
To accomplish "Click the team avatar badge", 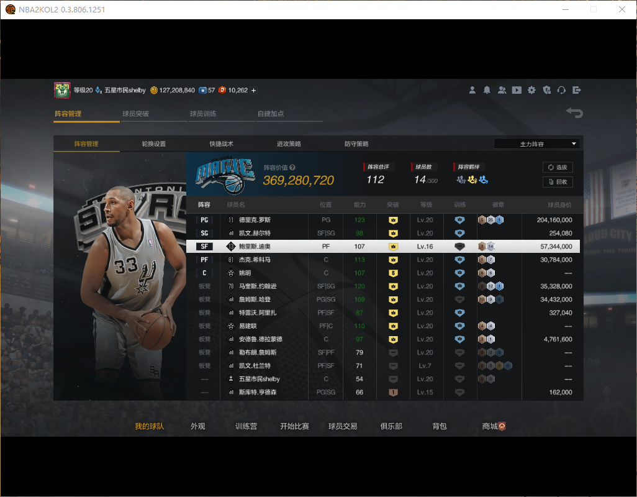I will [62, 90].
